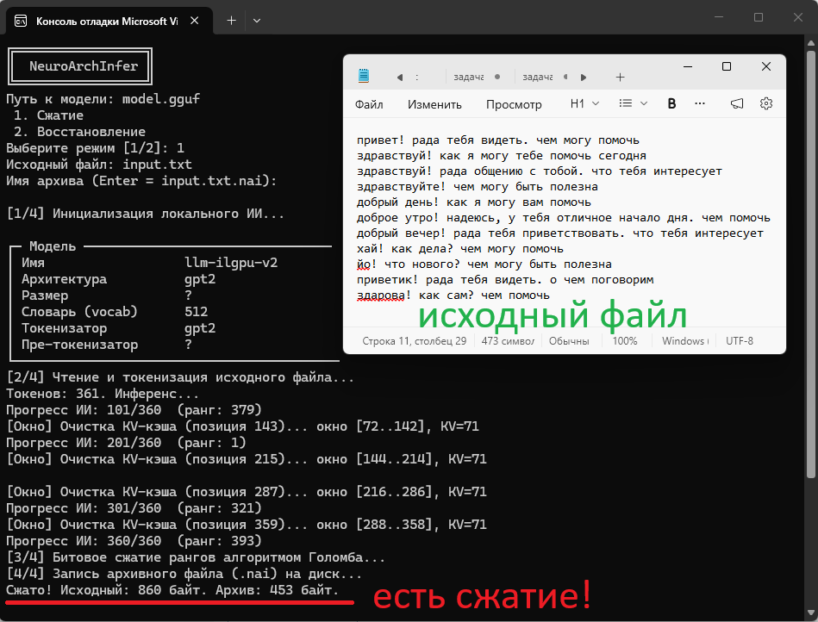Screen dimensions: 818x622
Task: Close the Notepad window
Action: (x=765, y=66)
